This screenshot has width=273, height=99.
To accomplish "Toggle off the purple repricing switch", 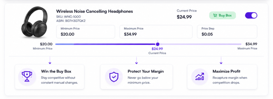I will tap(251, 16).
